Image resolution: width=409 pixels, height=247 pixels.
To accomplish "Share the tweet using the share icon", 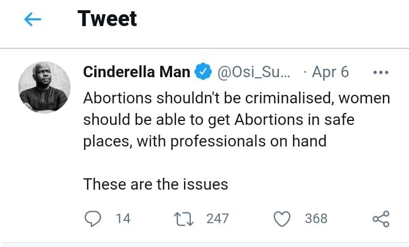I will (380, 218).
